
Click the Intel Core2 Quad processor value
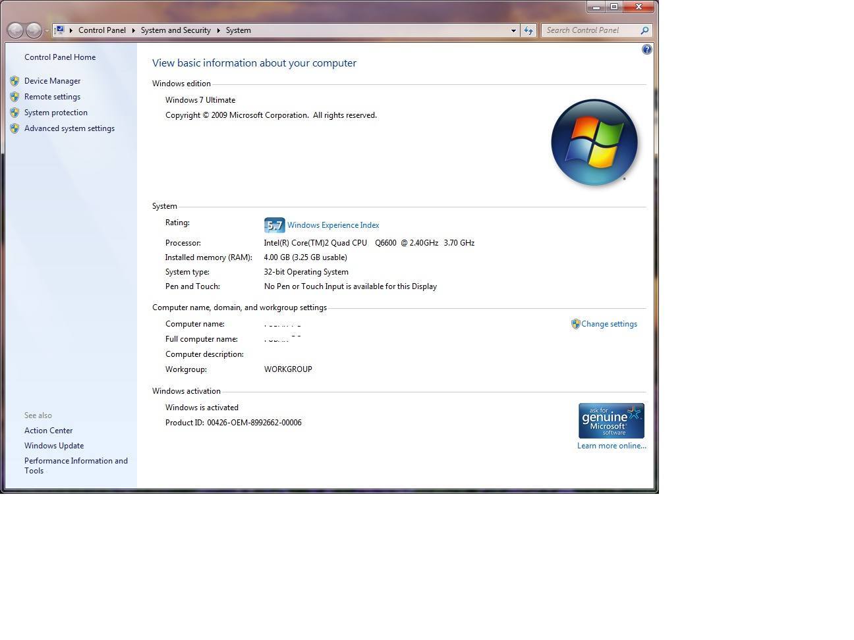(369, 243)
